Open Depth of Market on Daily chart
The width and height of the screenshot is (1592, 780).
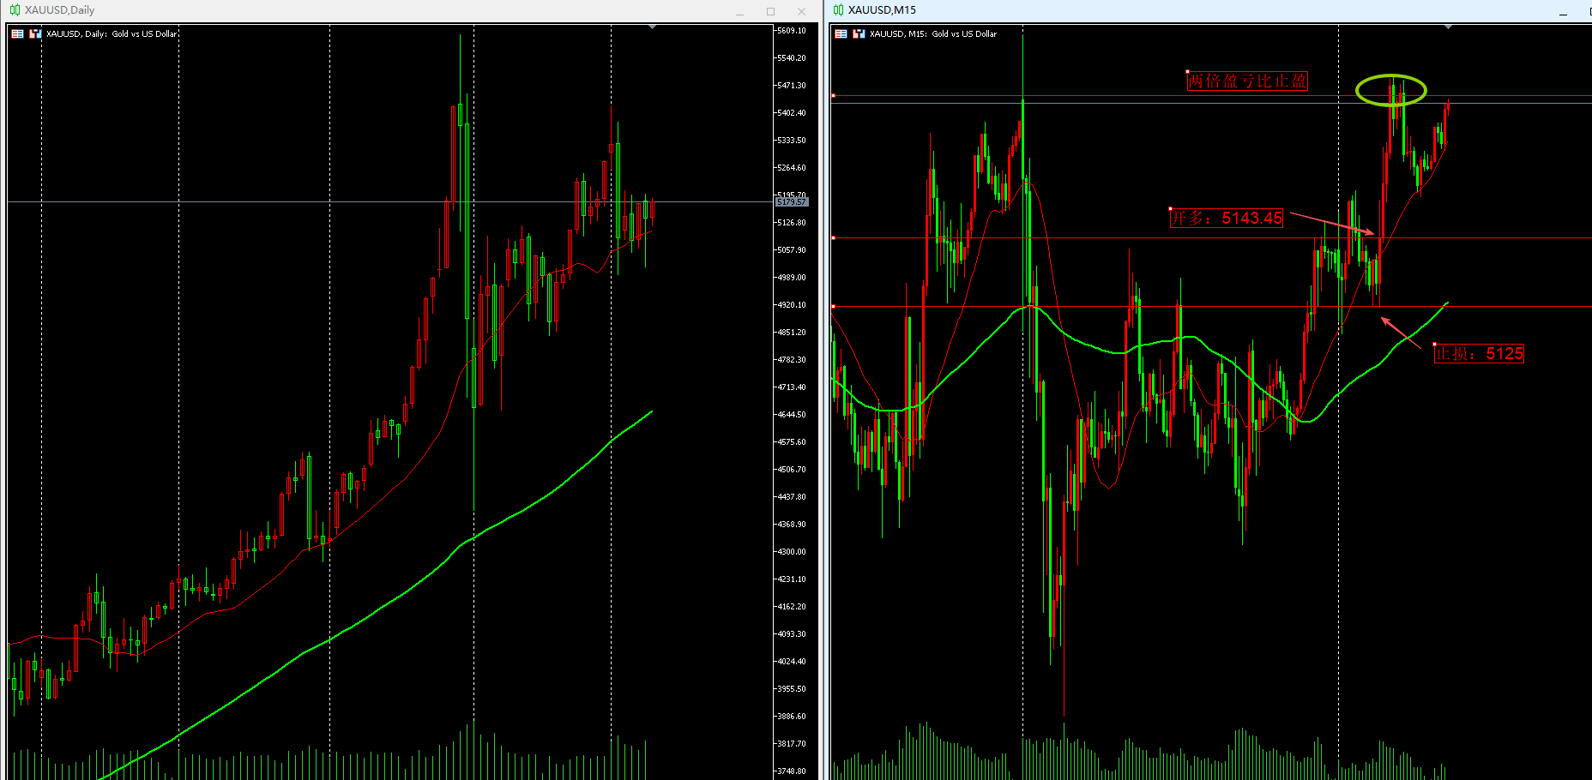[35, 34]
